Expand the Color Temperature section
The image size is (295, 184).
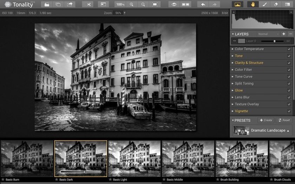(x=233, y=49)
